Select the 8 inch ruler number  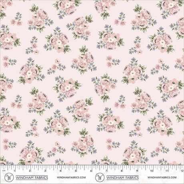(122, 171)
